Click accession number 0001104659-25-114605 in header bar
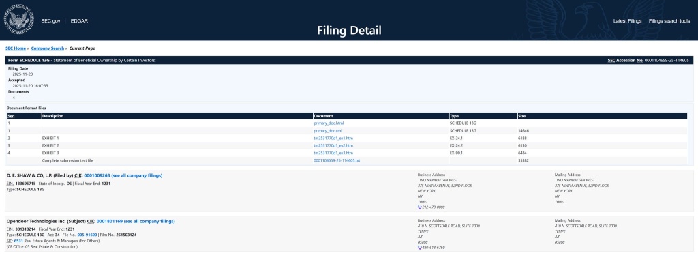The height and width of the screenshot is (262, 698). (667, 60)
